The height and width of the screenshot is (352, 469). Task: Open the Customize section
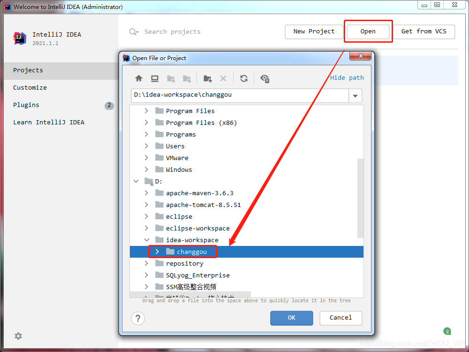(x=61, y=88)
